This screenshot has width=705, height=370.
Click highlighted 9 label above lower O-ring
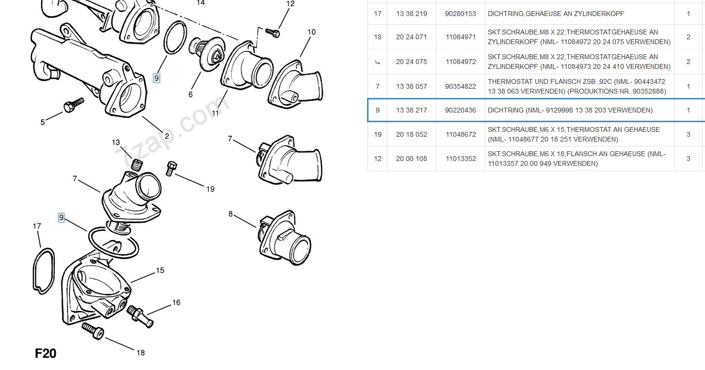[x=61, y=218]
